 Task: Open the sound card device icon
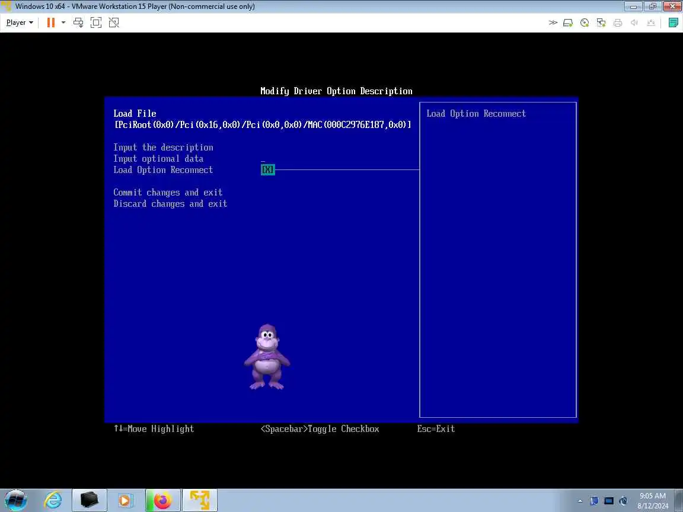(634, 23)
